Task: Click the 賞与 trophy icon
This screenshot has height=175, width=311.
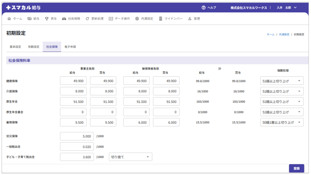Action: pos(47,19)
